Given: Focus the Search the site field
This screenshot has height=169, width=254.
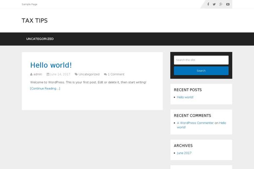Looking at the screenshot, I should (201, 60).
